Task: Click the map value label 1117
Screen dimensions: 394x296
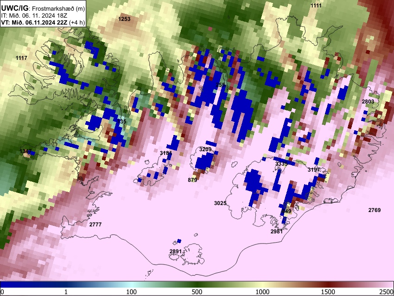Action: 21,58
